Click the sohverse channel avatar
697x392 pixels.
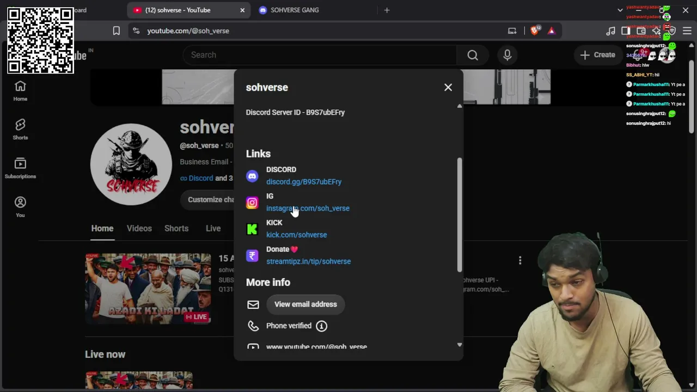[131, 164]
